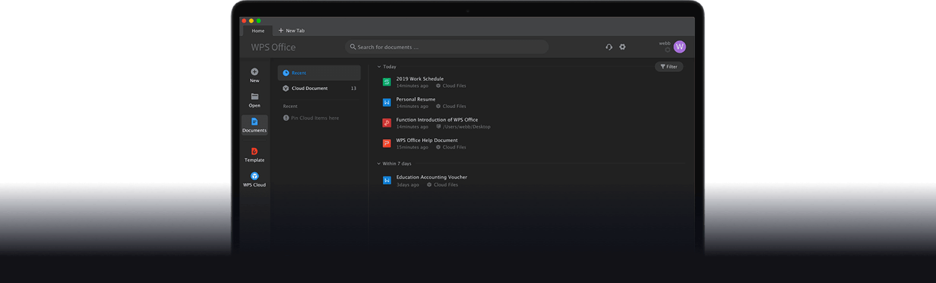This screenshot has width=936, height=283.
Task: Select the Documents sidebar icon
Action: (x=254, y=122)
